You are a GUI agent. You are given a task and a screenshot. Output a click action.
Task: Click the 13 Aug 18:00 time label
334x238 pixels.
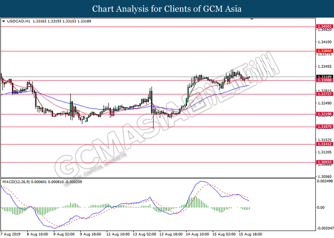click(x=171, y=234)
